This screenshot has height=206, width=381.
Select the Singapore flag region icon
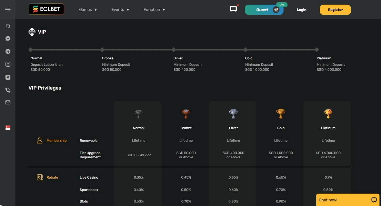pyautogui.click(x=8, y=128)
